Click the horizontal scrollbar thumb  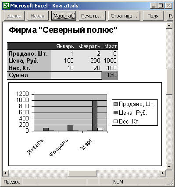click(x=83, y=173)
